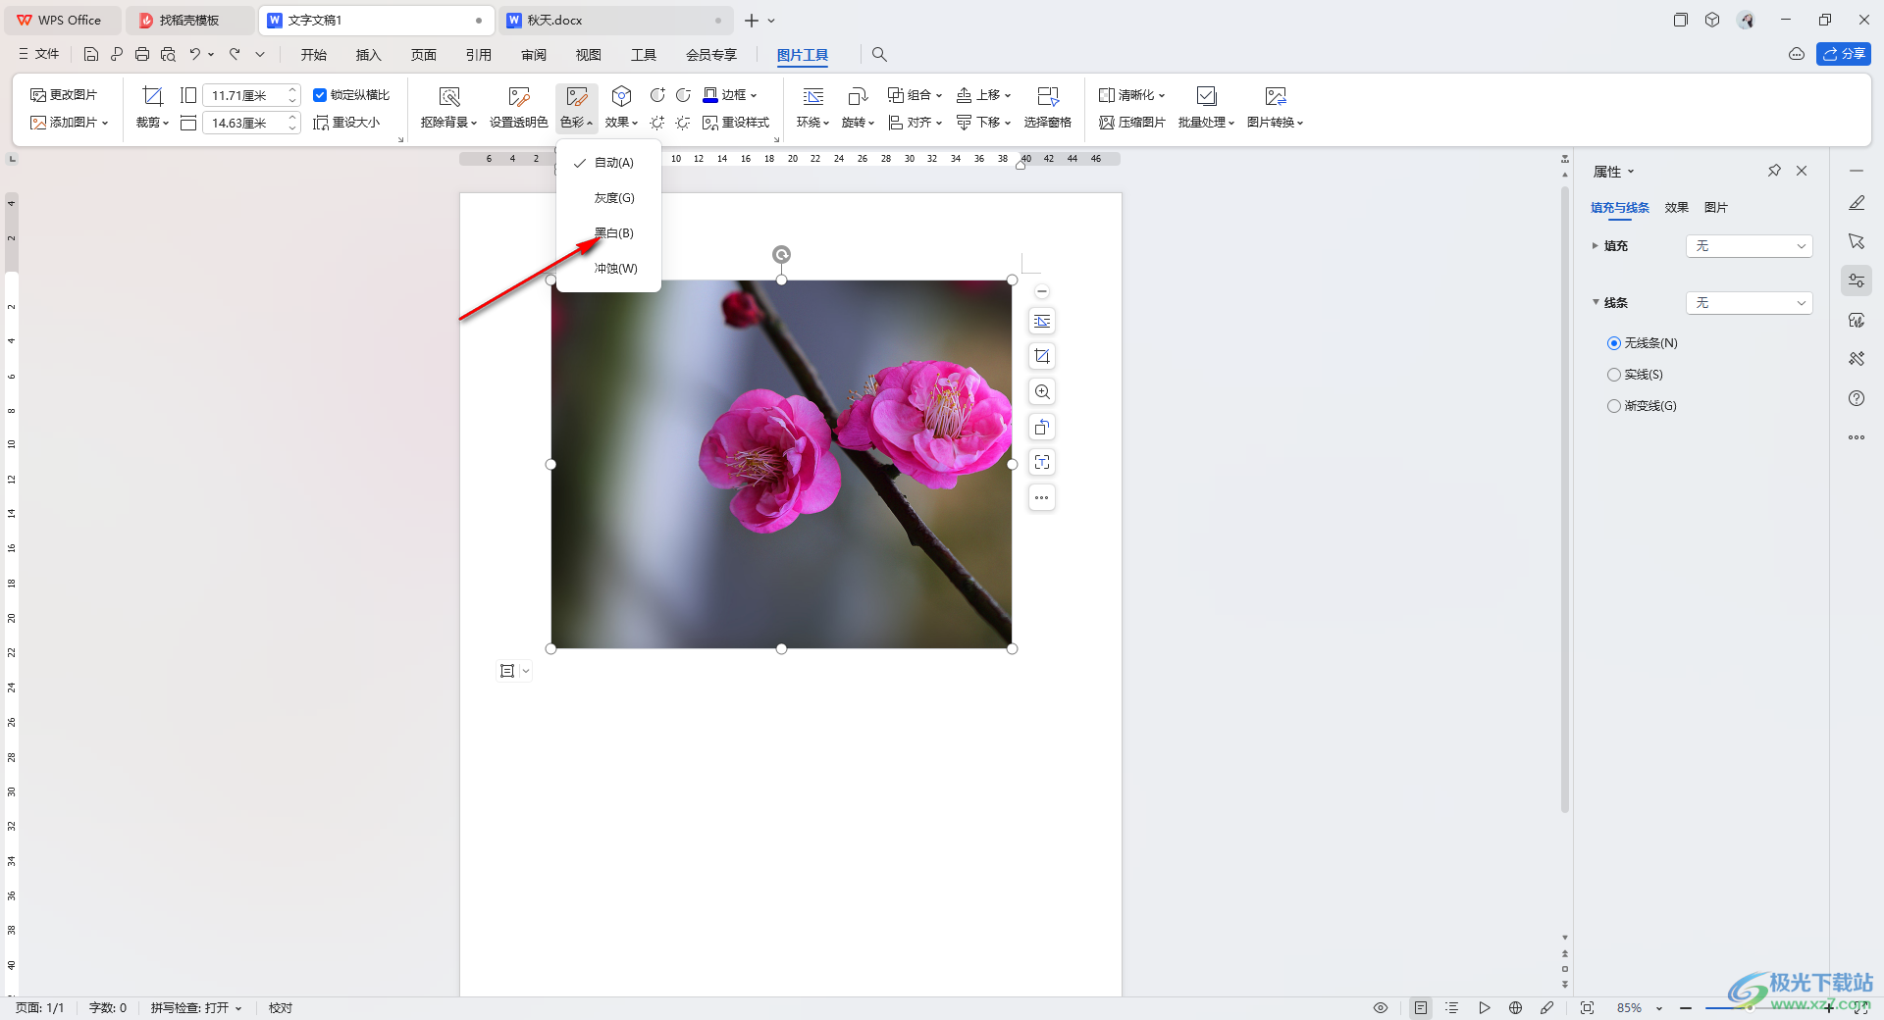Click the Save icon in quick toolbar
The image size is (1884, 1020).
coord(91,54)
